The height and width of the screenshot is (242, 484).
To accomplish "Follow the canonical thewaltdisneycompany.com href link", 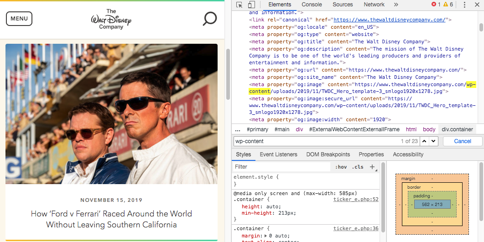I will [390, 20].
